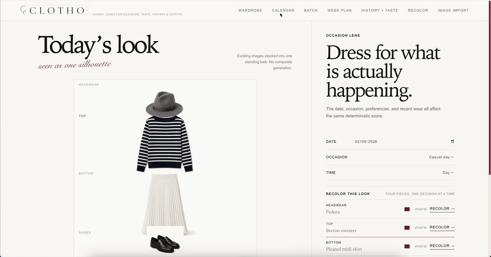
Task: Go to the Recolor section
Action: pos(418,10)
